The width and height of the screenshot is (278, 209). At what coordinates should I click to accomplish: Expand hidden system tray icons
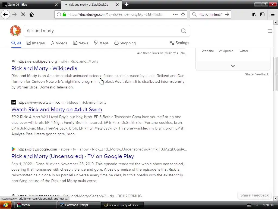[256, 205]
